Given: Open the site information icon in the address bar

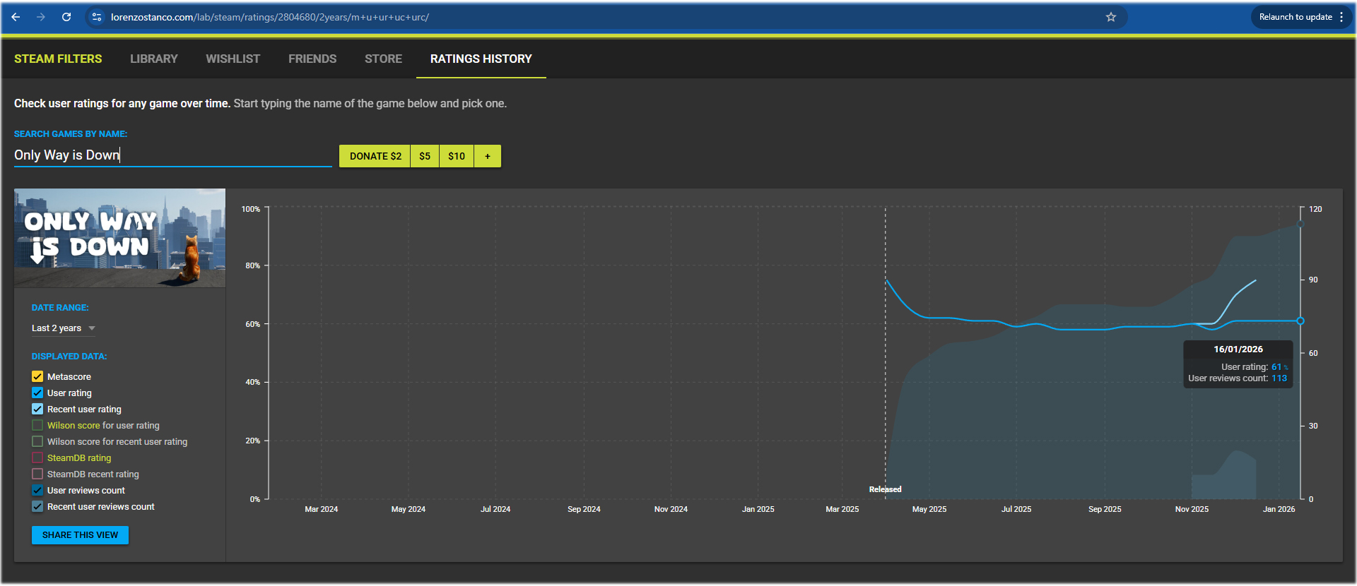Looking at the screenshot, I should [x=97, y=17].
